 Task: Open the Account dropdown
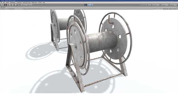pyautogui.click(x=155, y=5)
